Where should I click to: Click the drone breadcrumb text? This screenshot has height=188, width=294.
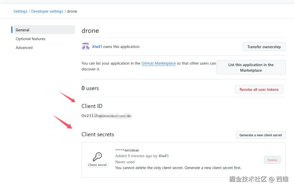(x=72, y=11)
